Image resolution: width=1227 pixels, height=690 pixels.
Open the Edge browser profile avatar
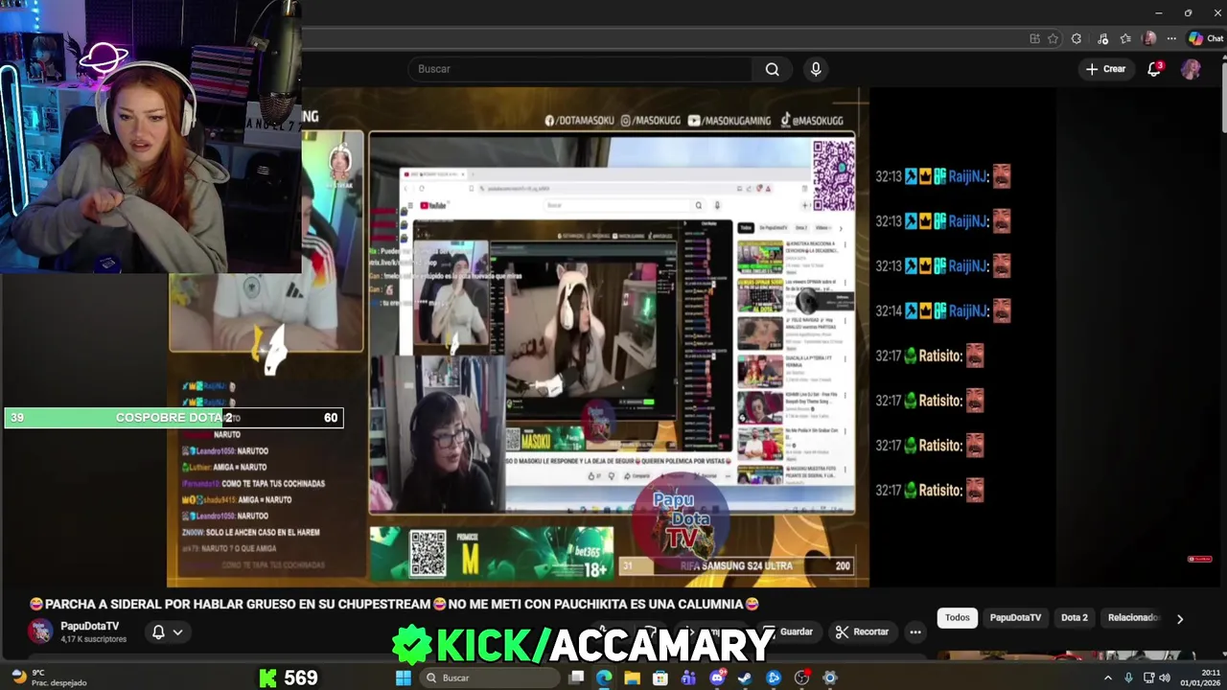pos(1149,38)
